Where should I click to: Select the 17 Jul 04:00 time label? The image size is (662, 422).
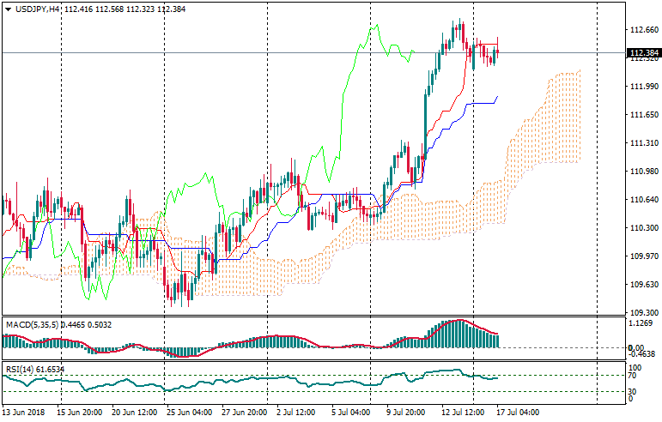pyautogui.click(x=518, y=412)
